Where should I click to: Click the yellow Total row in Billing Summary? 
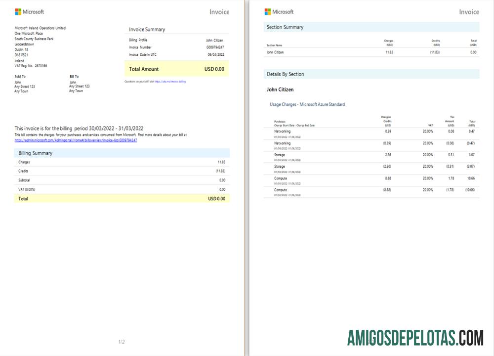point(122,199)
